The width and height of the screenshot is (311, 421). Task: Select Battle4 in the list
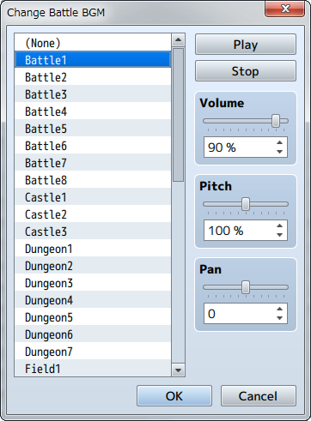pos(93,111)
